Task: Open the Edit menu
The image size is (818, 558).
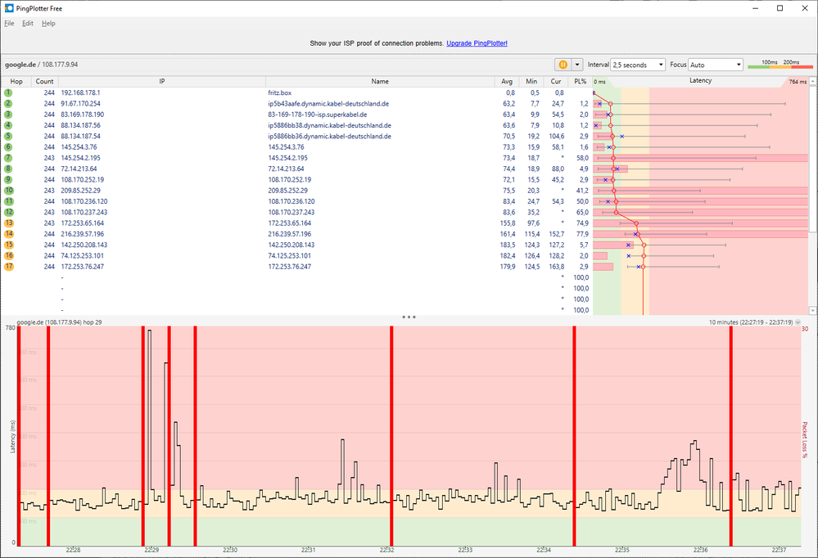Action: tap(28, 24)
